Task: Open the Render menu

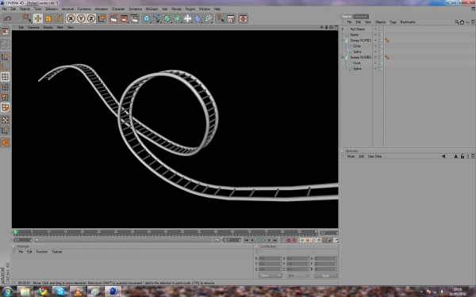Action: (x=176, y=9)
